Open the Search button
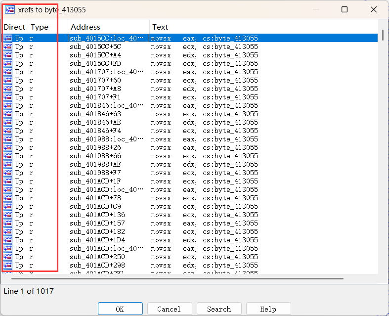 coord(218,309)
